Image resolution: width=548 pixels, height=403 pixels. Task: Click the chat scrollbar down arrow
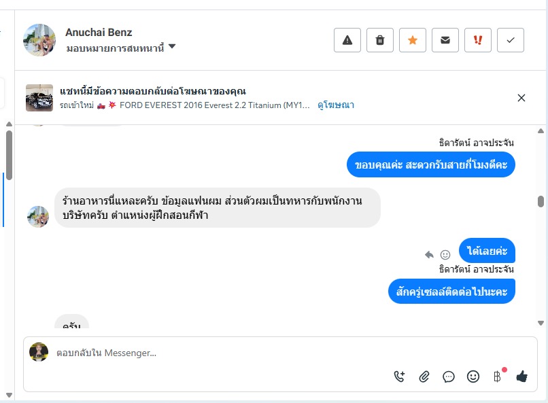pos(541,323)
